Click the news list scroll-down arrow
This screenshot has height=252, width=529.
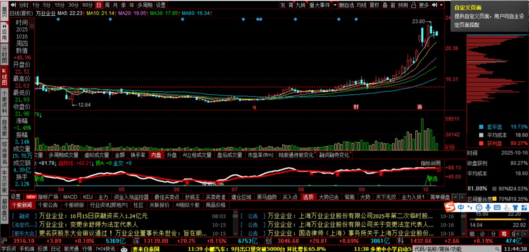pyautogui.click(x=235, y=234)
